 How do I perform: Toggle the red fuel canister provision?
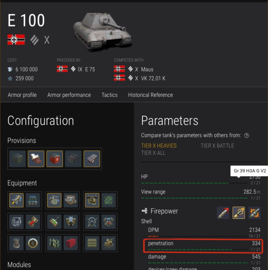(x=55, y=159)
